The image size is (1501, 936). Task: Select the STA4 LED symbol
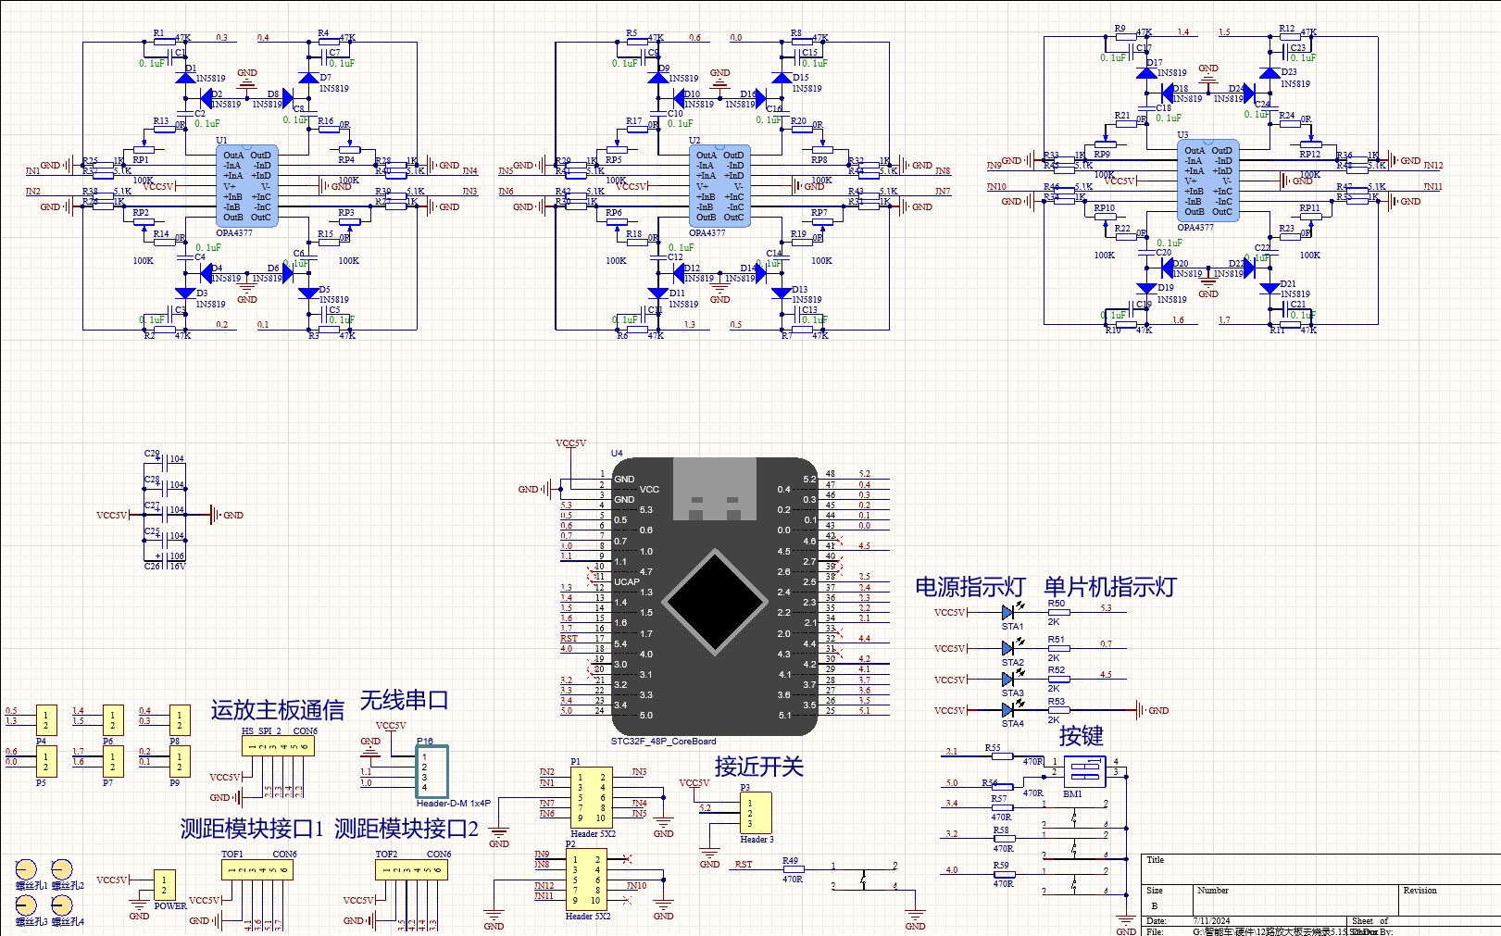[1008, 710]
